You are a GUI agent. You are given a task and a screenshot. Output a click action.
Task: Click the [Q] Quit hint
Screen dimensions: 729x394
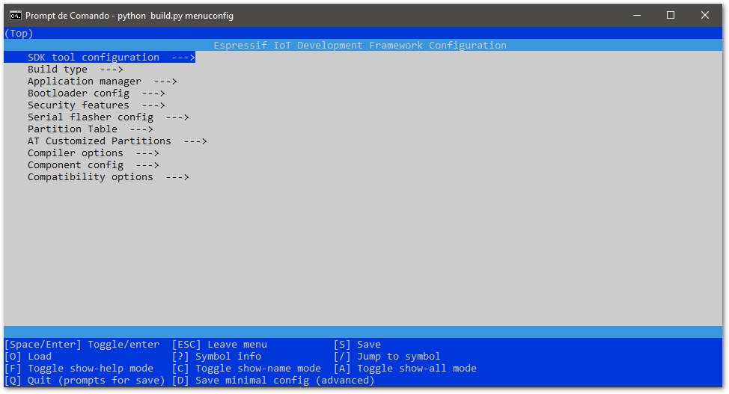click(85, 381)
